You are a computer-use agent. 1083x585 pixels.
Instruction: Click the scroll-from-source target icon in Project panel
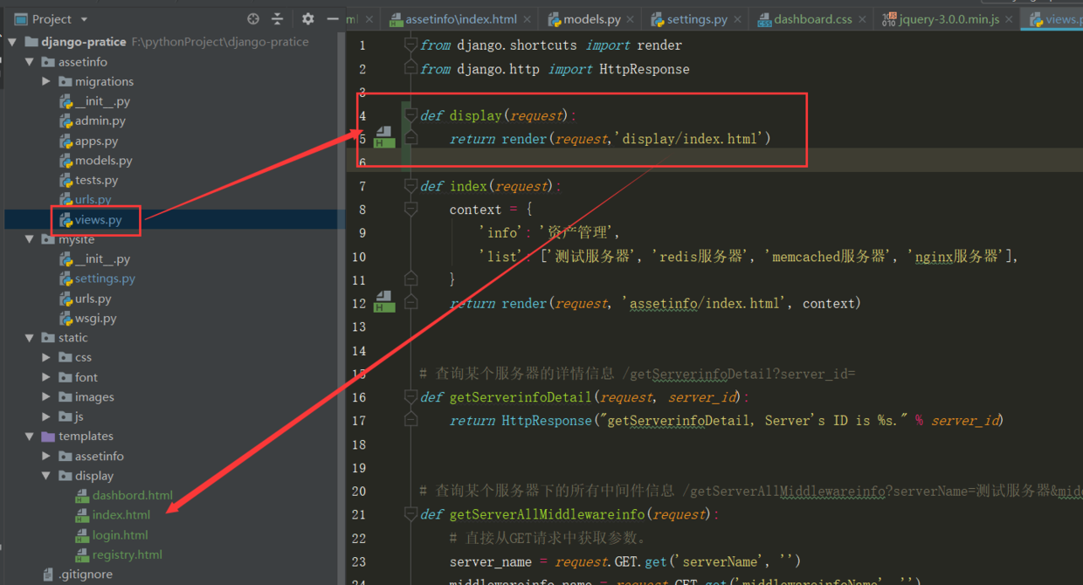coord(253,18)
